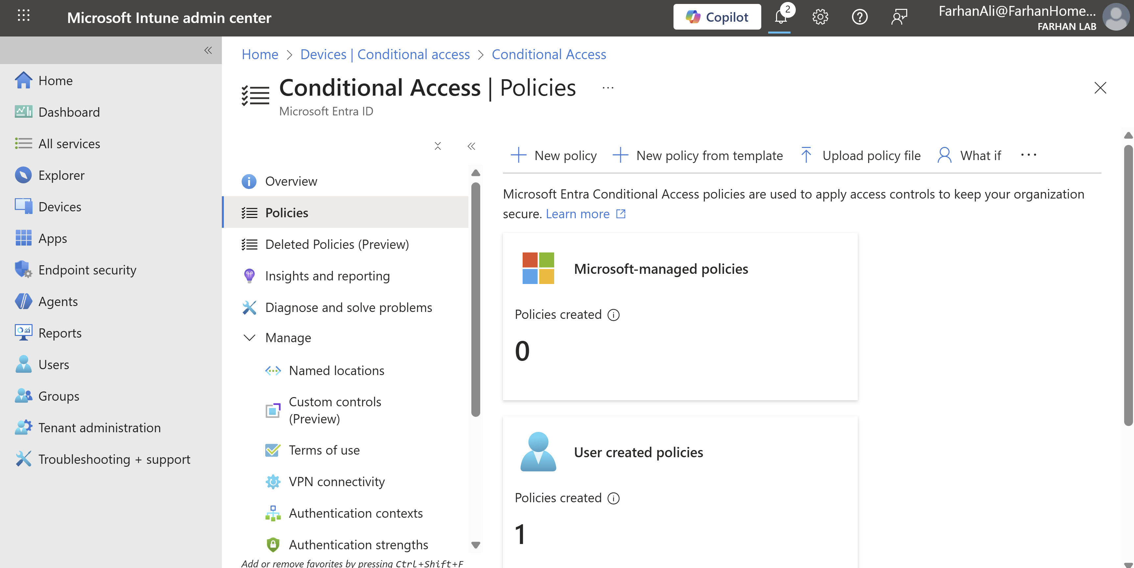This screenshot has width=1134, height=568.
Task: Collapse the Manage section chevron
Action: click(x=249, y=338)
